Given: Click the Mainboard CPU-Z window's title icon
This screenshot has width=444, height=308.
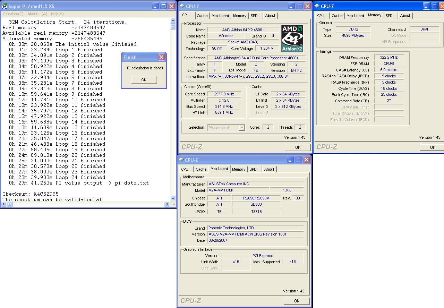Looking at the screenshot, I should (x=181, y=160).
